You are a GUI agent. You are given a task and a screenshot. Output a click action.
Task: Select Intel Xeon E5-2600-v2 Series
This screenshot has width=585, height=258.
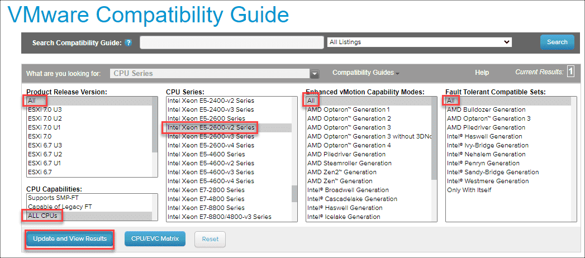click(229, 127)
